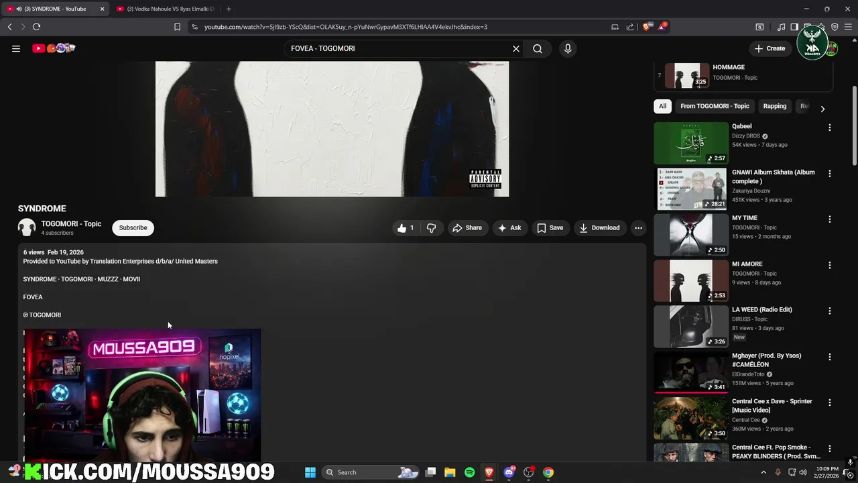Click the address bar URL
This screenshot has height=483, width=858.
[x=346, y=27]
